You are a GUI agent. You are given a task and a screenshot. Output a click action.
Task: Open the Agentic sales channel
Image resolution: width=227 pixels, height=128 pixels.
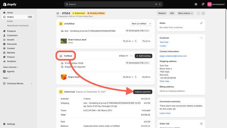coord(11,71)
